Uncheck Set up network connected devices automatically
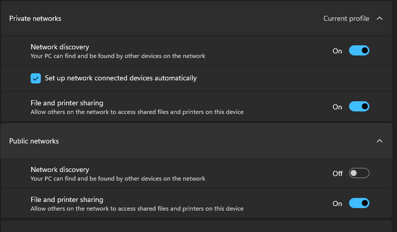The height and width of the screenshot is (232, 397). [36, 78]
